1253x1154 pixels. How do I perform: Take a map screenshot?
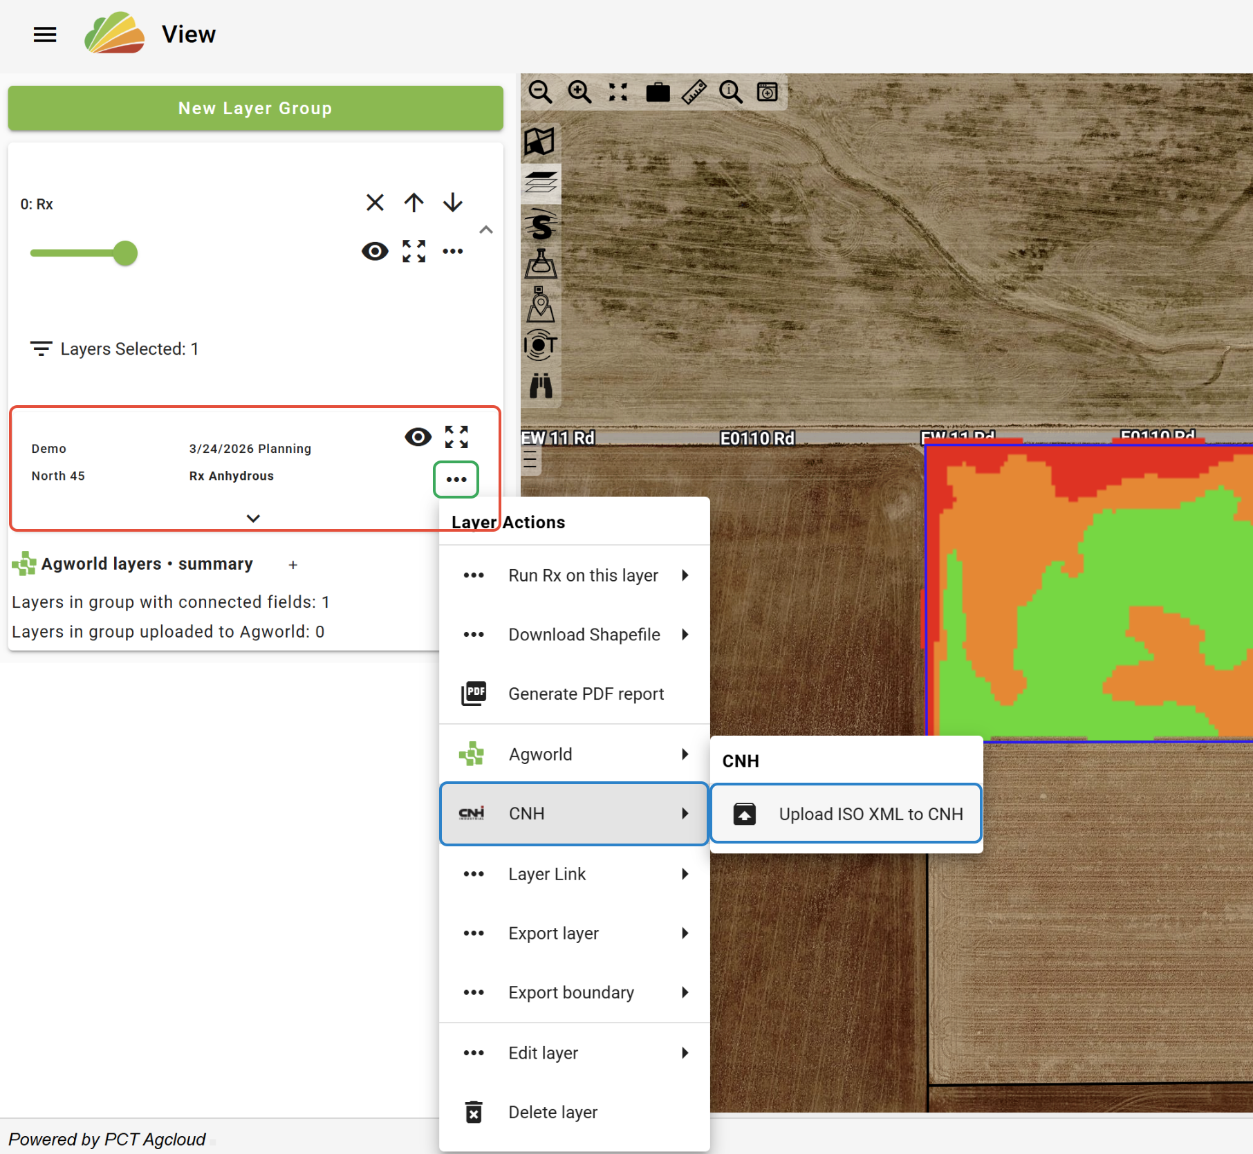tap(768, 92)
